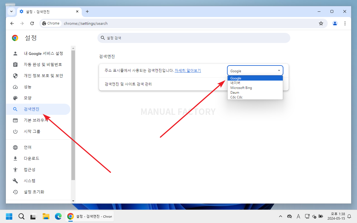Viewport: 357px width, 223px height.
Task: Open 기본 브라우저 settings section
Action: tap(38, 120)
